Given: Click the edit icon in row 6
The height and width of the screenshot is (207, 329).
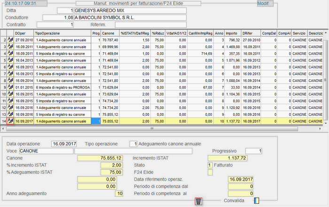Looking at the screenshot, I should pos(10,67).
